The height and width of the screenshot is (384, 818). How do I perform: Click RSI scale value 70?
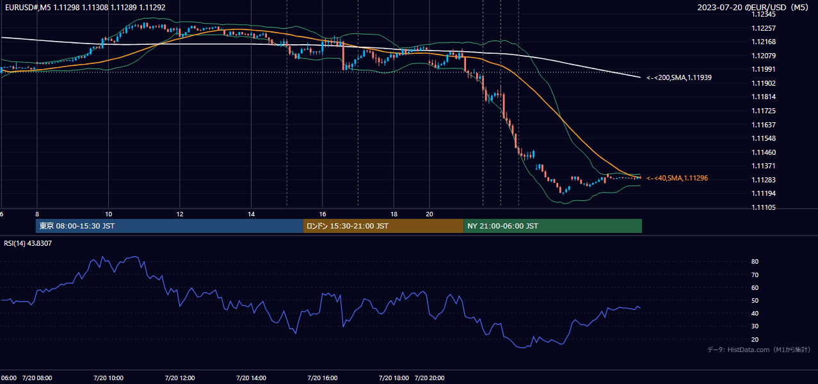(755, 275)
